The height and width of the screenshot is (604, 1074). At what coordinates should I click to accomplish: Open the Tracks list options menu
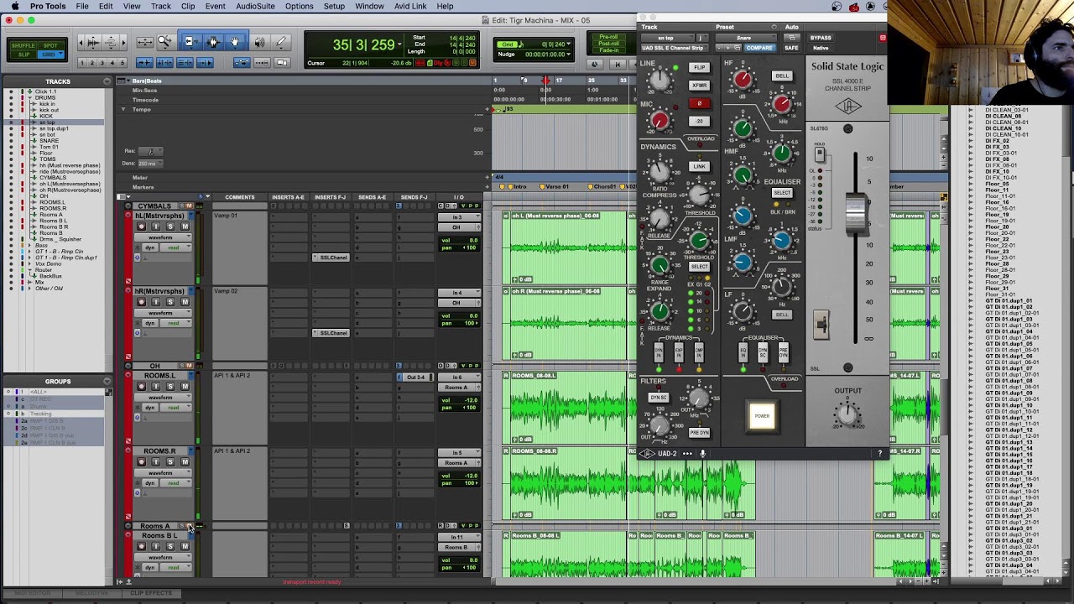(107, 81)
